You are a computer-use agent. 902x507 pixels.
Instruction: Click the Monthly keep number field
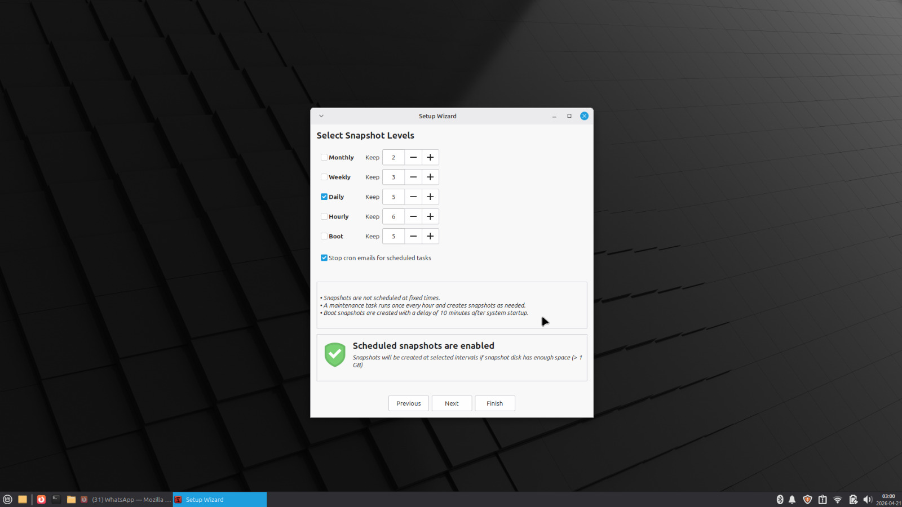[x=393, y=158]
